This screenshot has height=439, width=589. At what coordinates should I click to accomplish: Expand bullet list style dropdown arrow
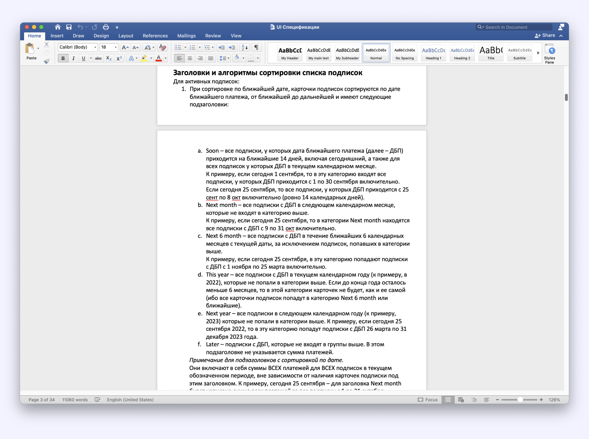[x=185, y=48]
